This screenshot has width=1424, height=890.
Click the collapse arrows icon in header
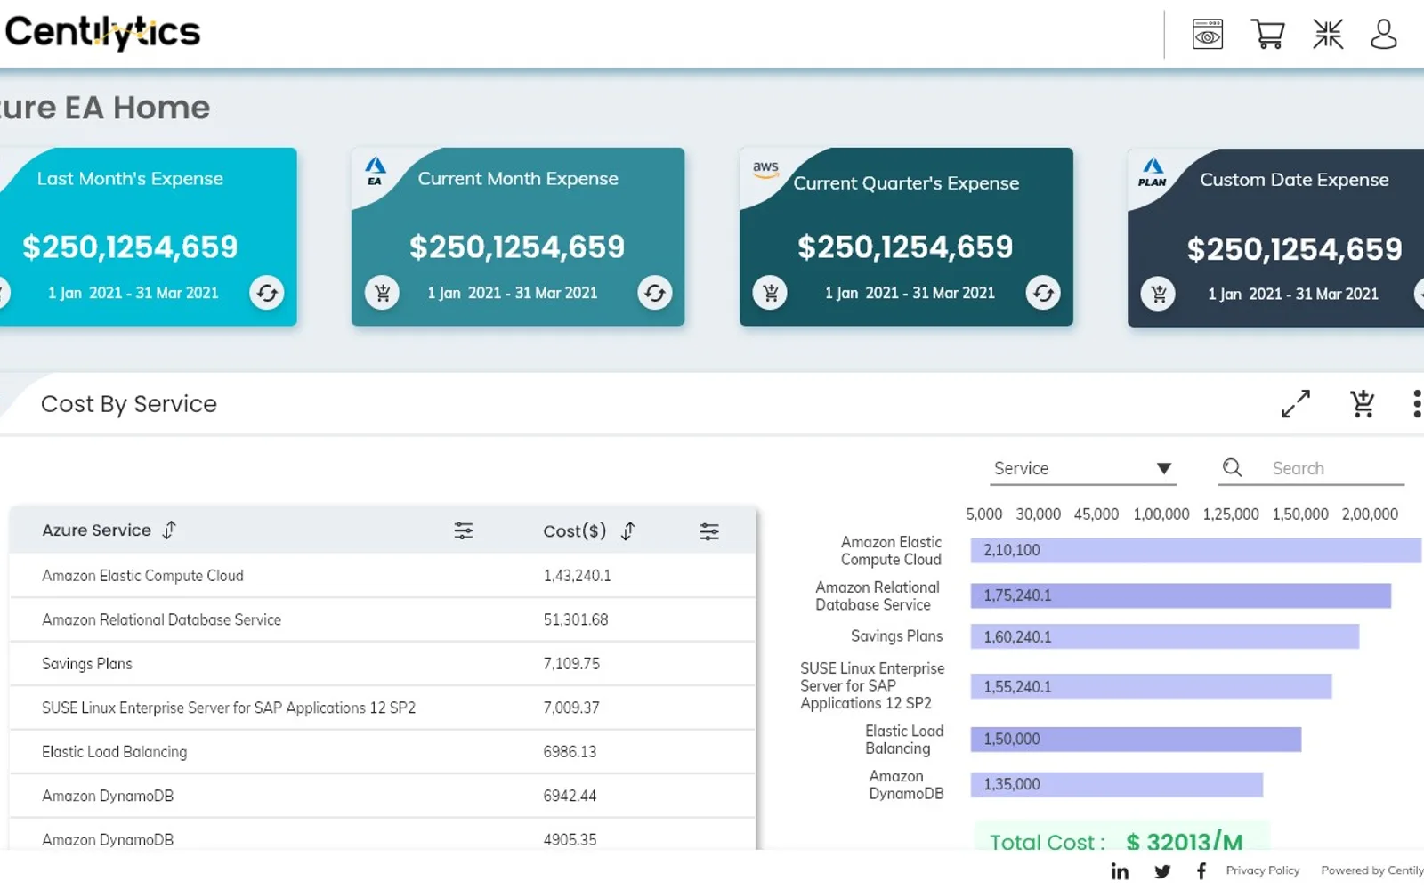click(x=1328, y=35)
